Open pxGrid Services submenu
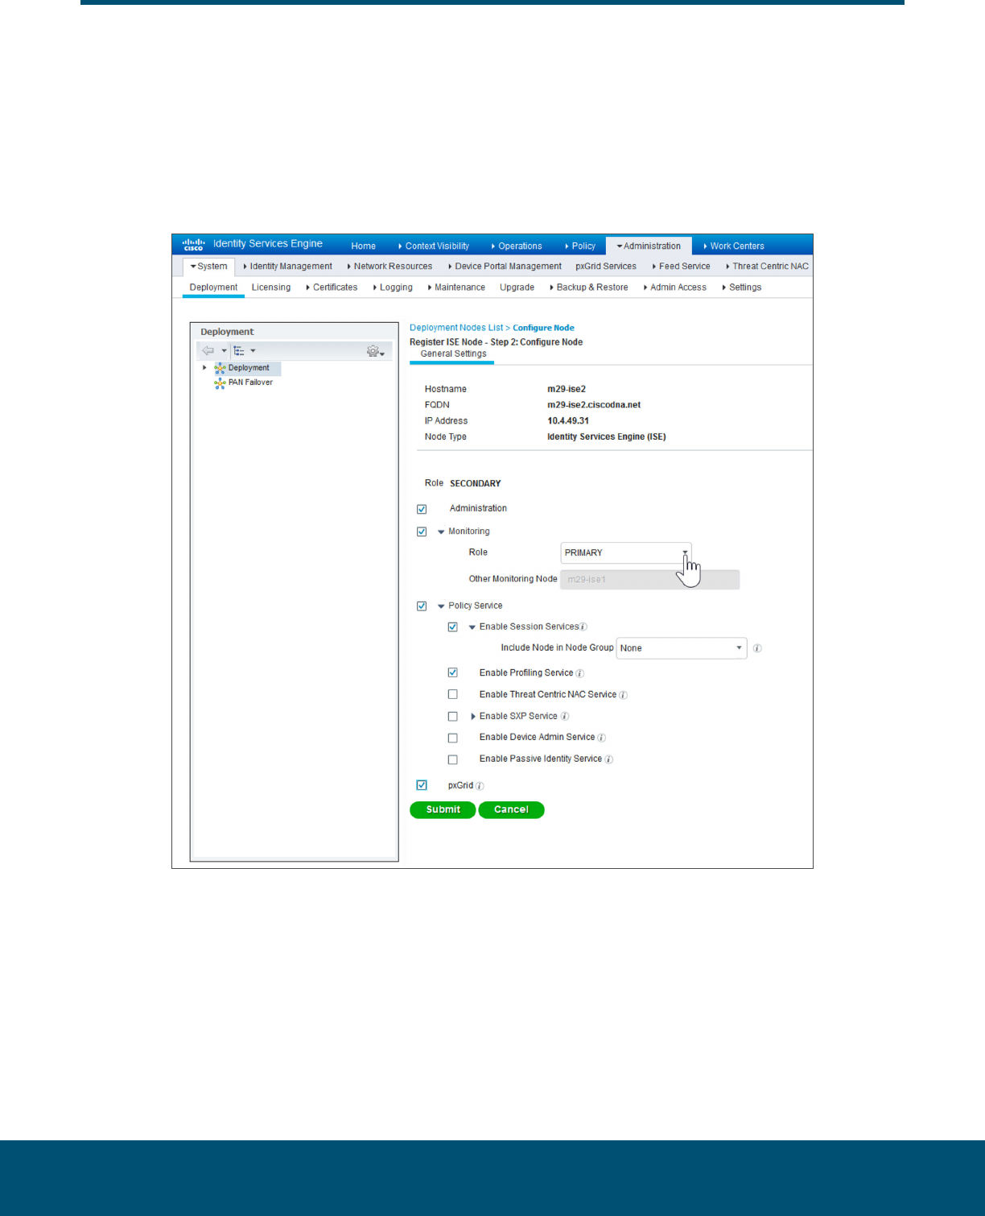The width and height of the screenshot is (985, 1216). (x=606, y=267)
